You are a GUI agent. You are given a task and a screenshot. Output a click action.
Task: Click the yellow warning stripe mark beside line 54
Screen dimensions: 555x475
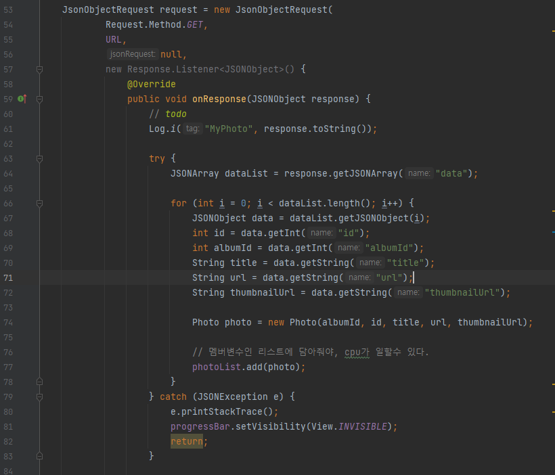pyautogui.click(x=553, y=31)
